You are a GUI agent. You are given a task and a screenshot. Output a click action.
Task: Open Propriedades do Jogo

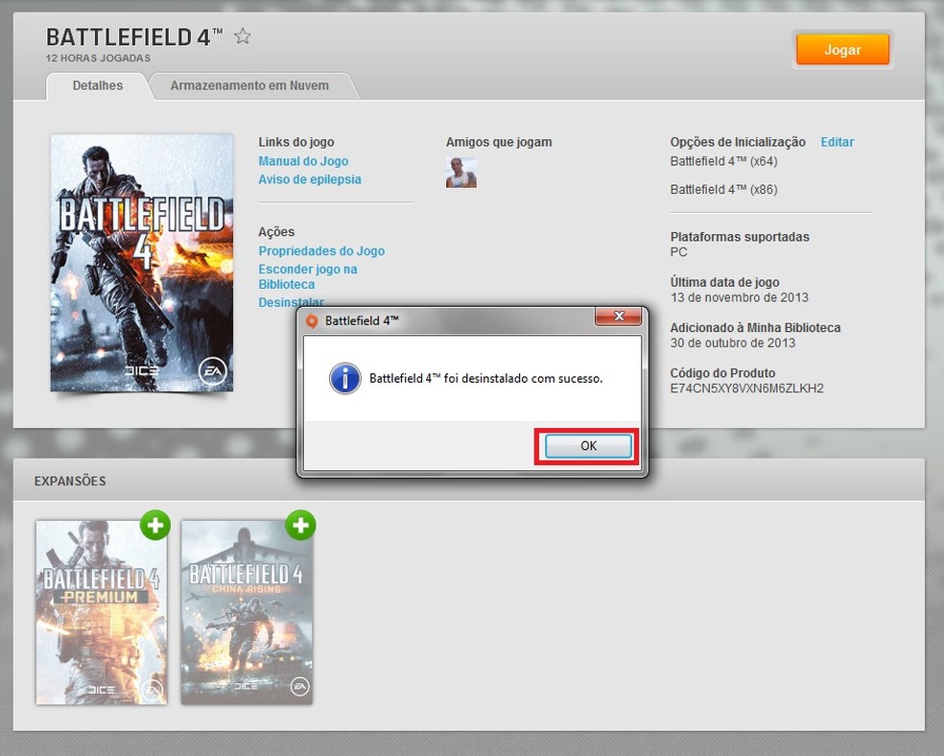click(x=321, y=251)
